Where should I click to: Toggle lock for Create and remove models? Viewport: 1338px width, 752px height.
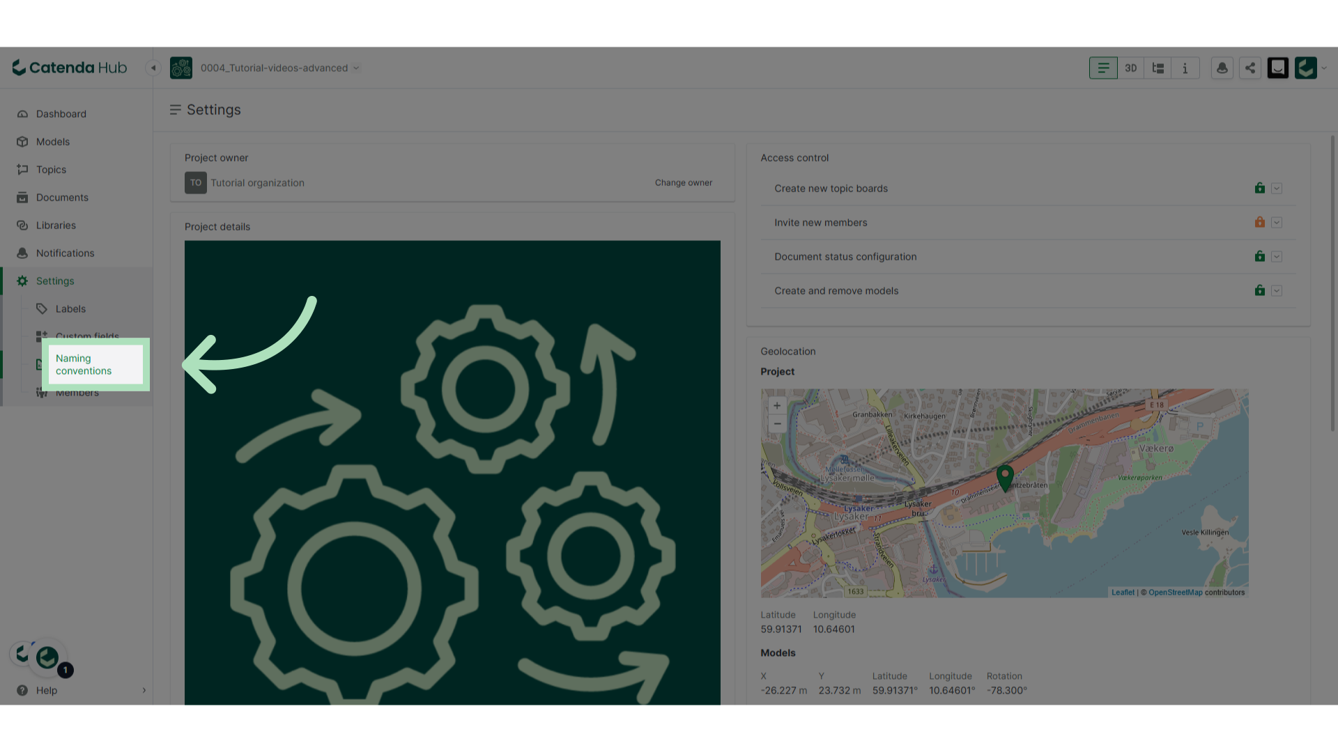(x=1260, y=290)
